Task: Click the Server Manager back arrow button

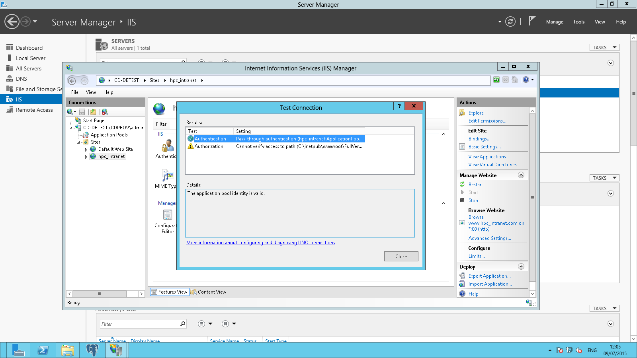Action: pos(12,21)
